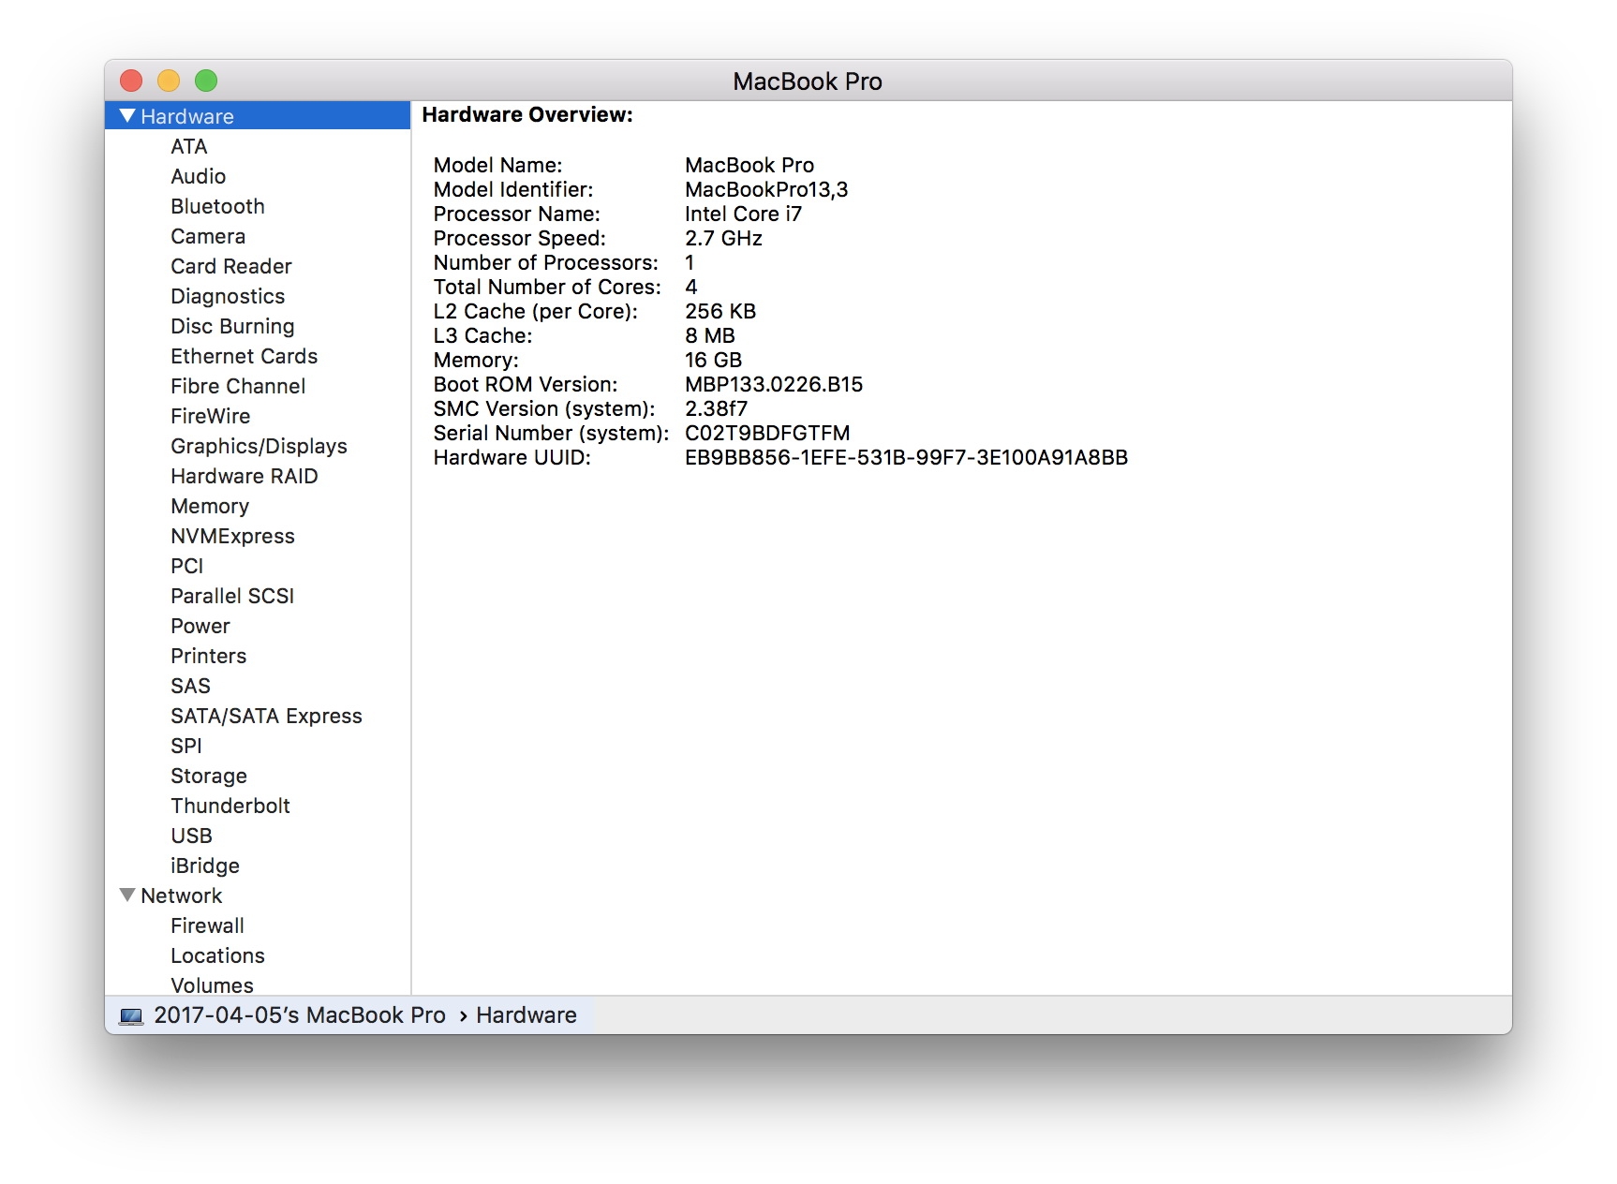Select the Network category row
This screenshot has width=1617, height=1184.
258,895
